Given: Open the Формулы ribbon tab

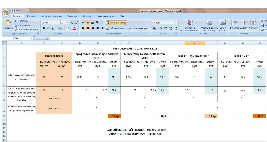Looking at the screenshot, I should [72, 16].
